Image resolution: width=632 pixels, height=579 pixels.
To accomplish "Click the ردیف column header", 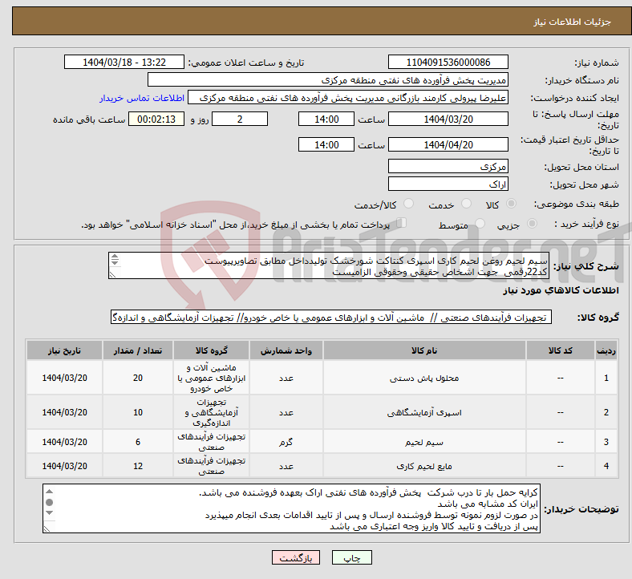I will [606, 350].
